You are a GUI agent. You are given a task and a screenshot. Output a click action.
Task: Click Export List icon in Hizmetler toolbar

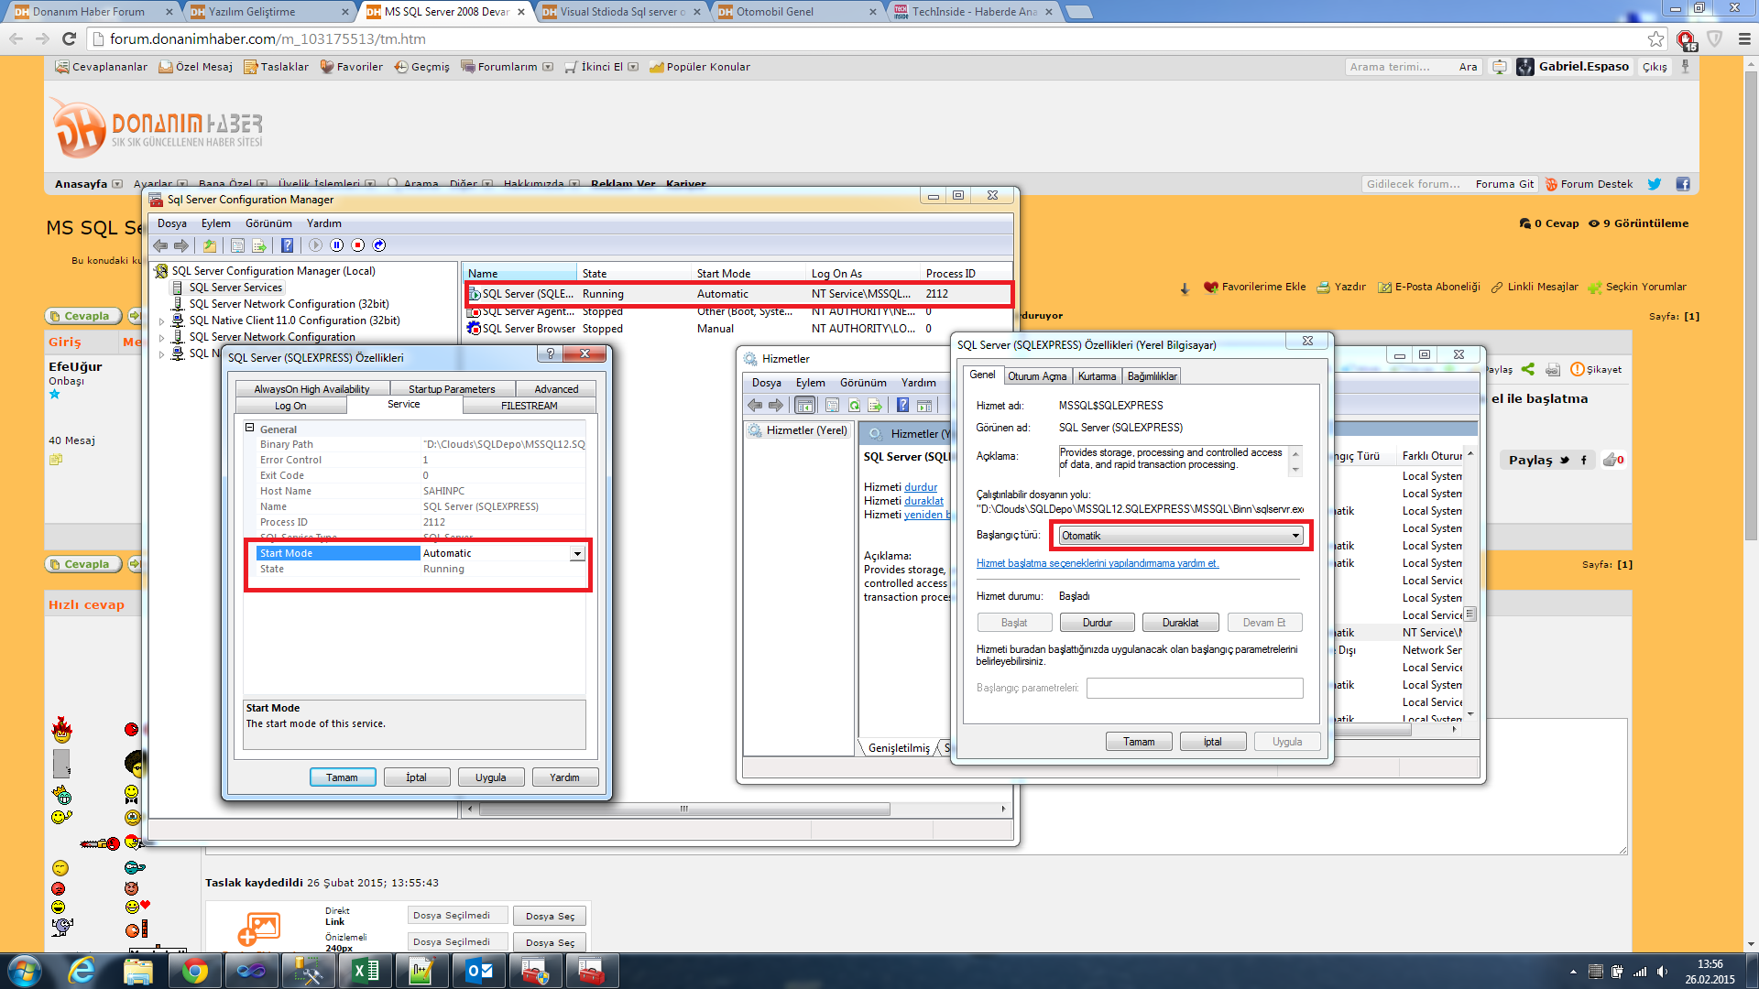click(875, 406)
